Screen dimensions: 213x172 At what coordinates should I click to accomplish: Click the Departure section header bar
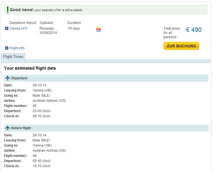(106, 78)
